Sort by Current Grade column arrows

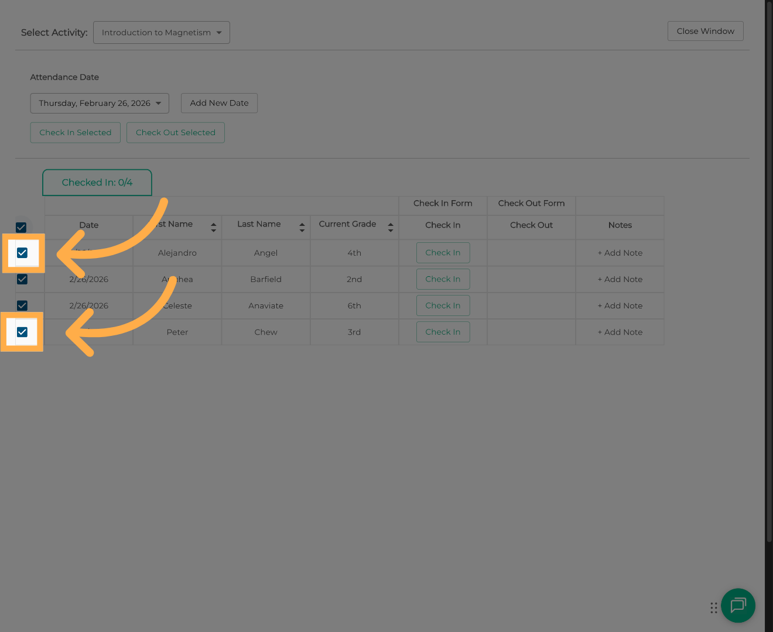pos(390,227)
